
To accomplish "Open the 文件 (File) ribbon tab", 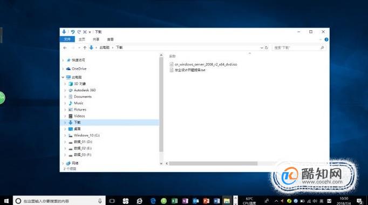I will pyautogui.click(x=67, y=39).
